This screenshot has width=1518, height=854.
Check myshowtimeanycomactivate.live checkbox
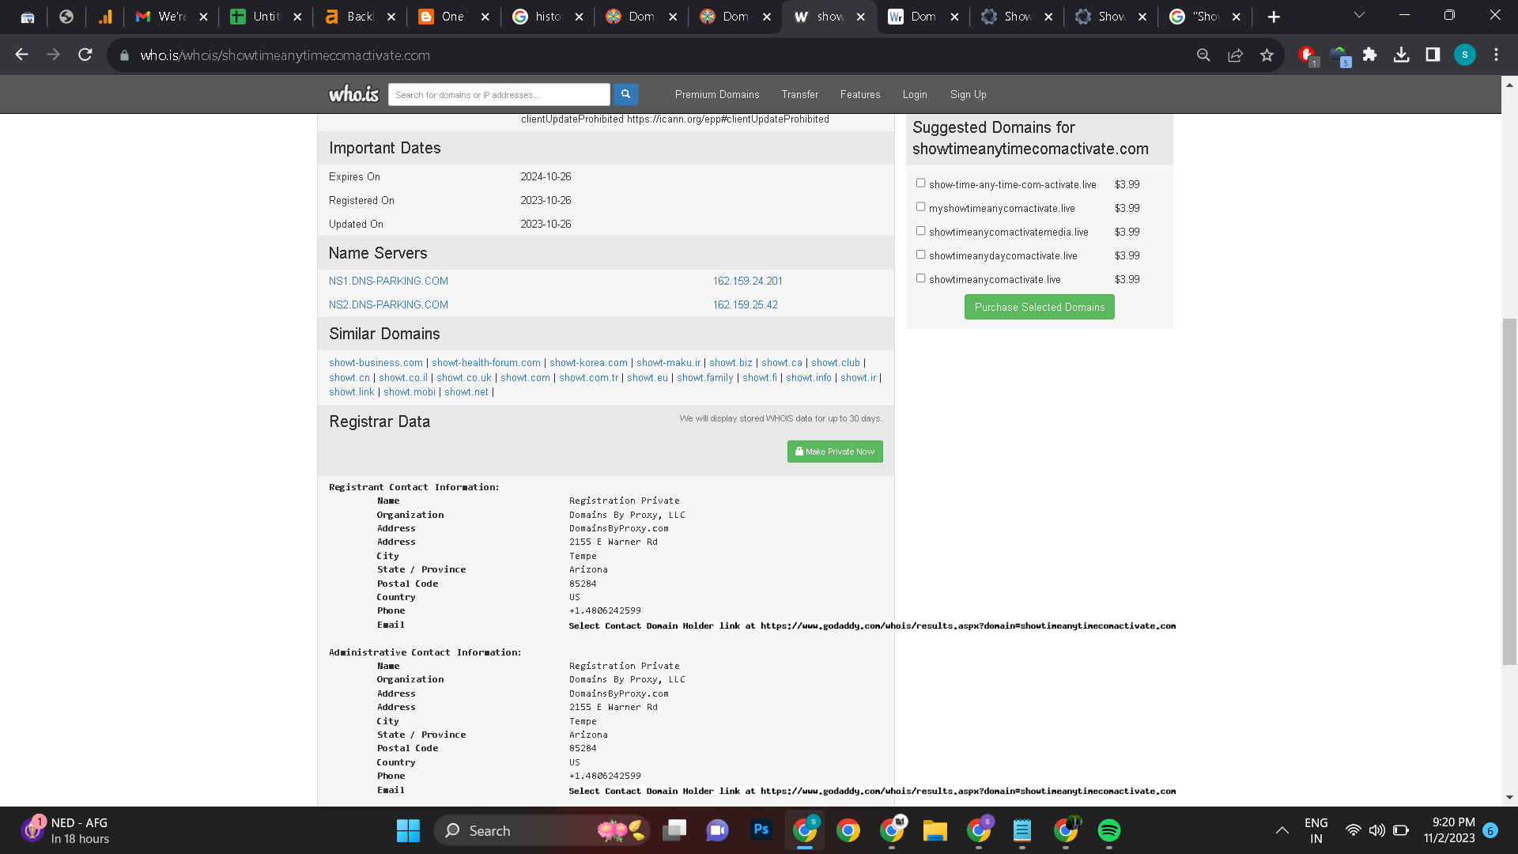coord(920,207)
